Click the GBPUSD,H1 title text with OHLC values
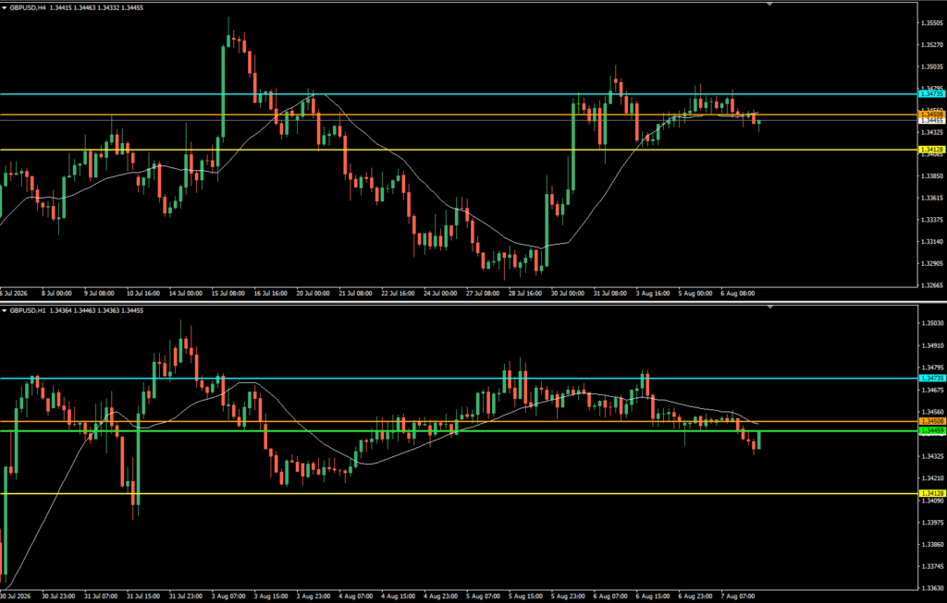The image size is (947, 603). click(x=77, y=310)
